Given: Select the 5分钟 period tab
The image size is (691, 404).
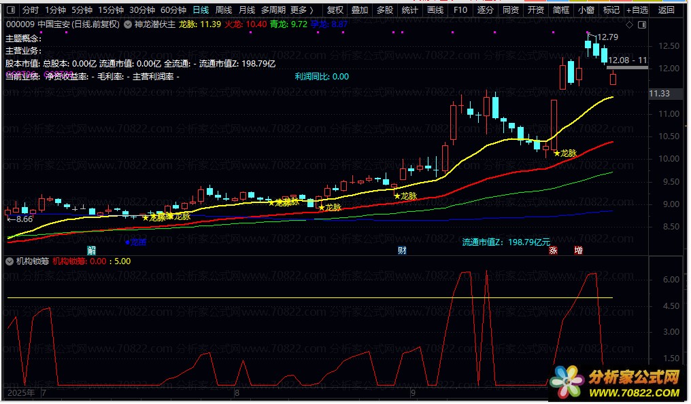Looking at the screenshot, I should [82, 10].
